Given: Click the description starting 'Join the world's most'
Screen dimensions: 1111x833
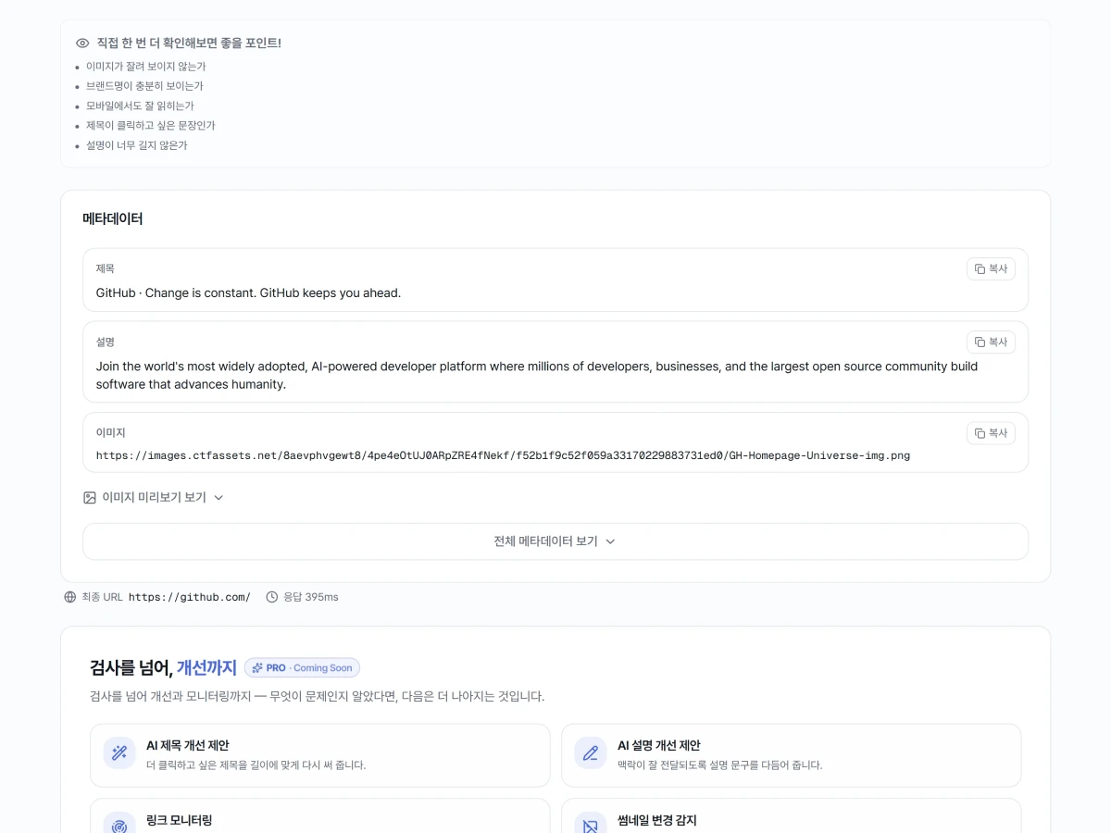Looking at the screenshot, I should [537, 375].
